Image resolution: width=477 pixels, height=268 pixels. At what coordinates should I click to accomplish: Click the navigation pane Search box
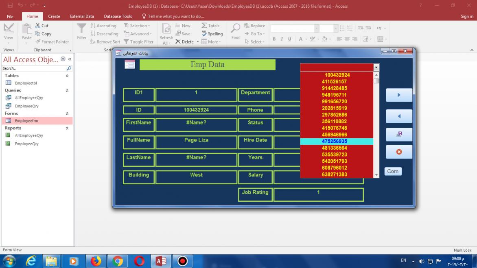point(34,68)
